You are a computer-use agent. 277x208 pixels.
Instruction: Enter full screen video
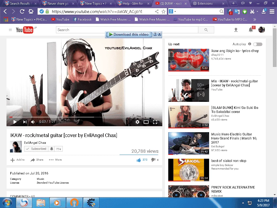coord(155,122)
